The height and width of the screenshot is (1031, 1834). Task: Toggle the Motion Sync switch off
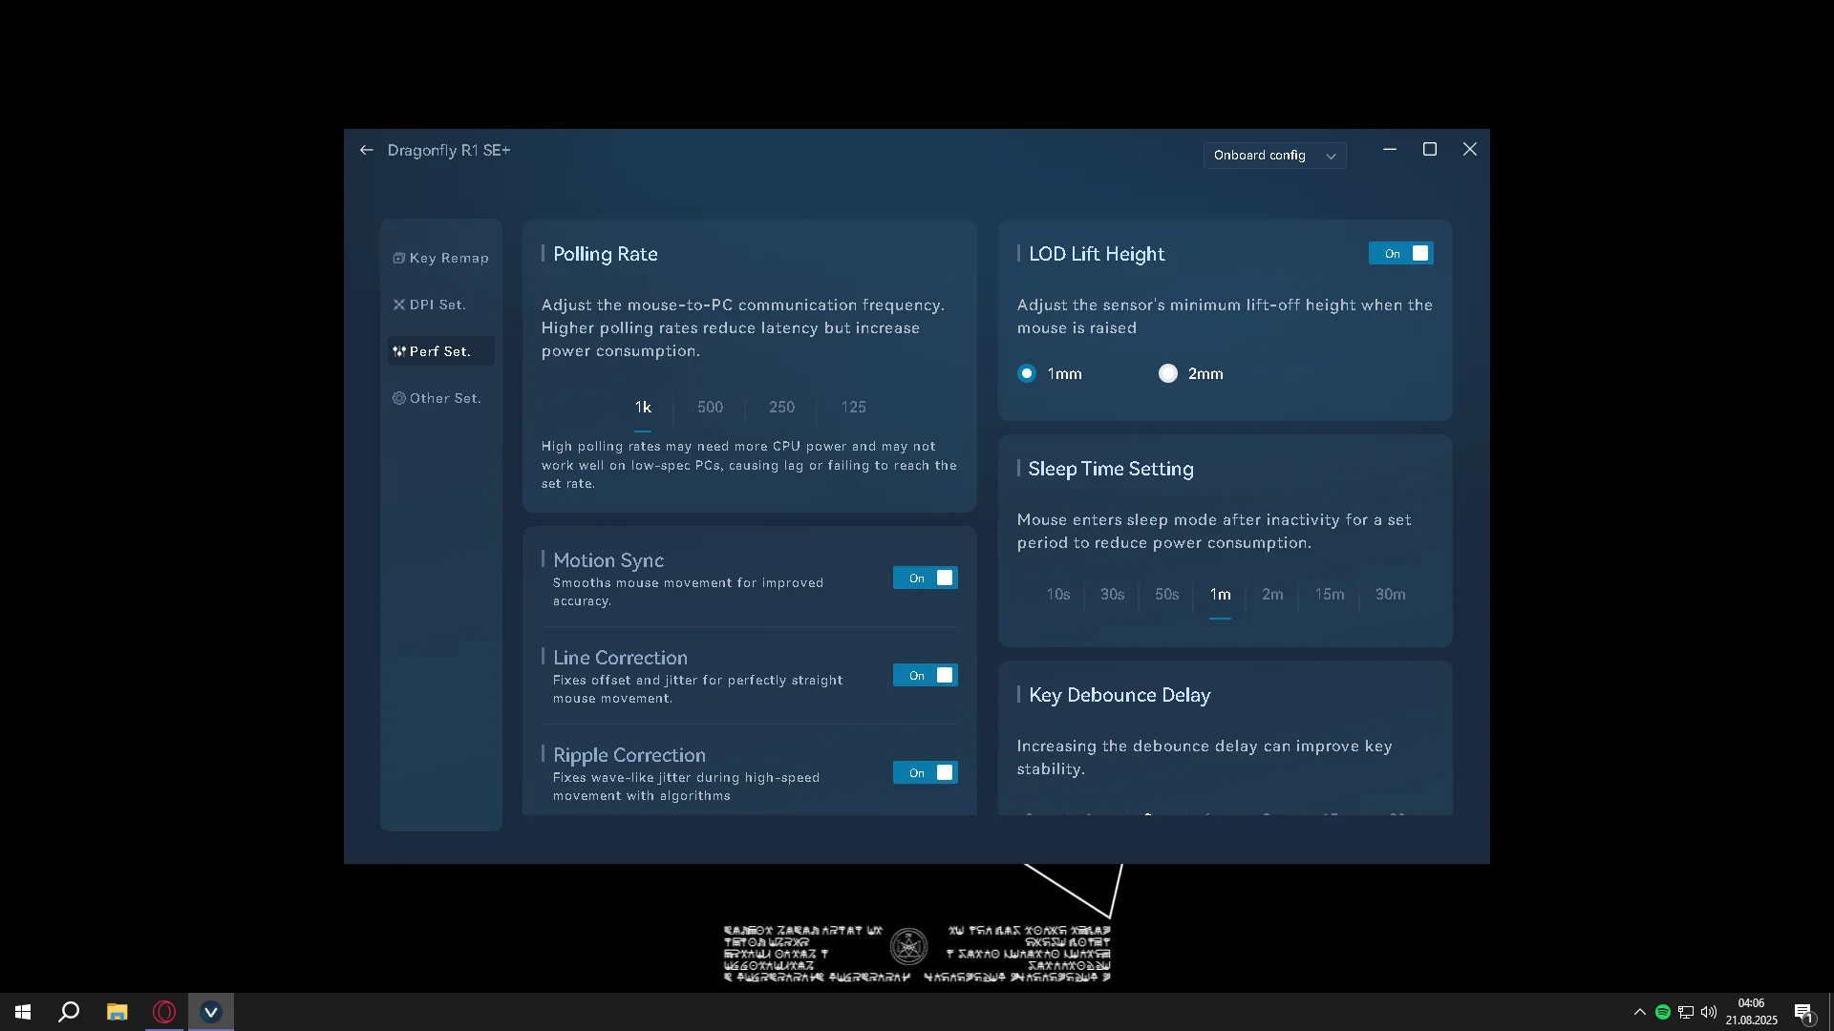pos(925,578)
